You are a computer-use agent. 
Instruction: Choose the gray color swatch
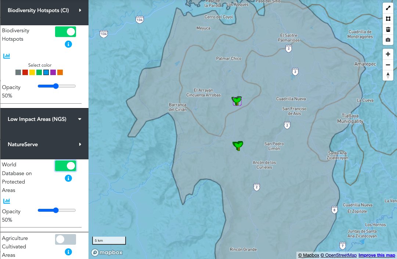[x=18, y=73]
